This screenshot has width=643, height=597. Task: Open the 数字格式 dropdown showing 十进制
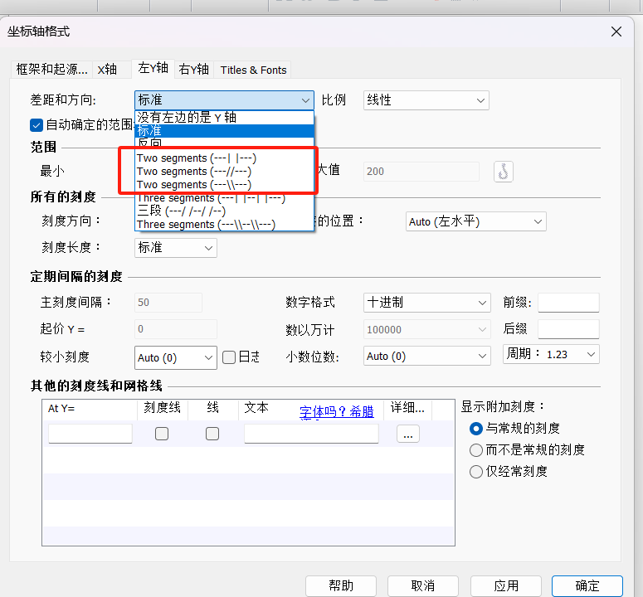coord(426,303)
